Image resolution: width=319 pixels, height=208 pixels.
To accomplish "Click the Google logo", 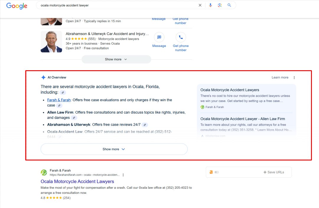I will [17, 6].
